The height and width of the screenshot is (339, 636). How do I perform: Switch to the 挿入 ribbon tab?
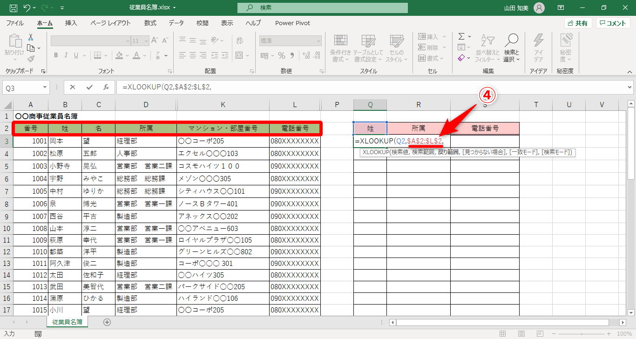click(x=71, y=23)
